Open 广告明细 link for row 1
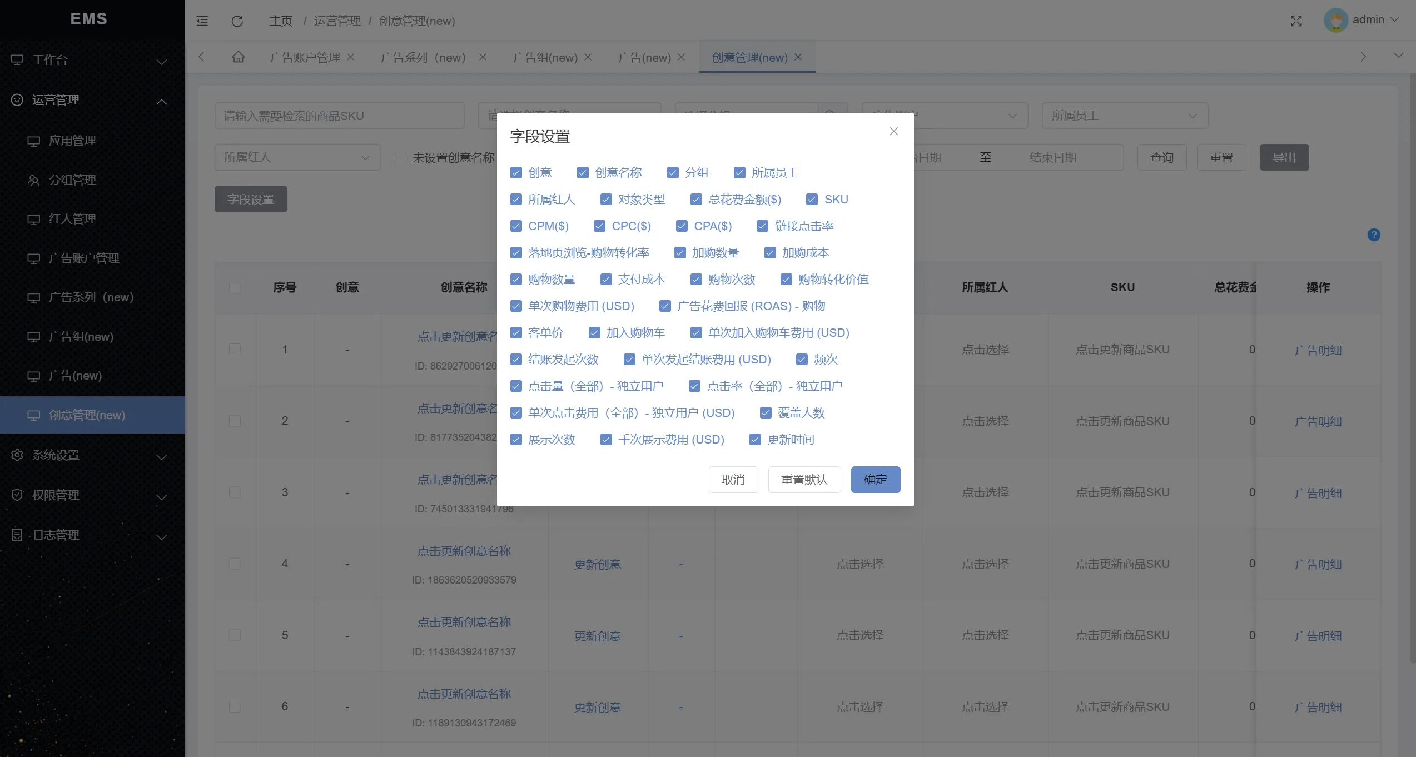The image size is (1416, 757). coord(1318,350)
